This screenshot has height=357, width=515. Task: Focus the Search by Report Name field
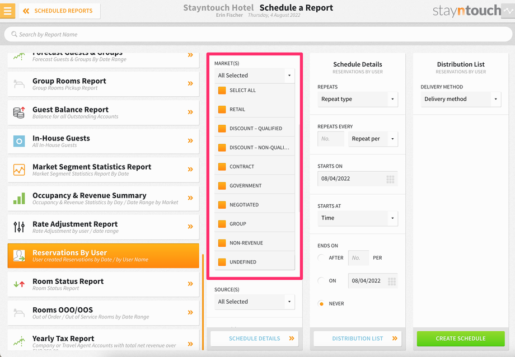(x=258, y=34)
